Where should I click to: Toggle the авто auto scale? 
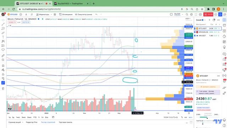point(190,117)
